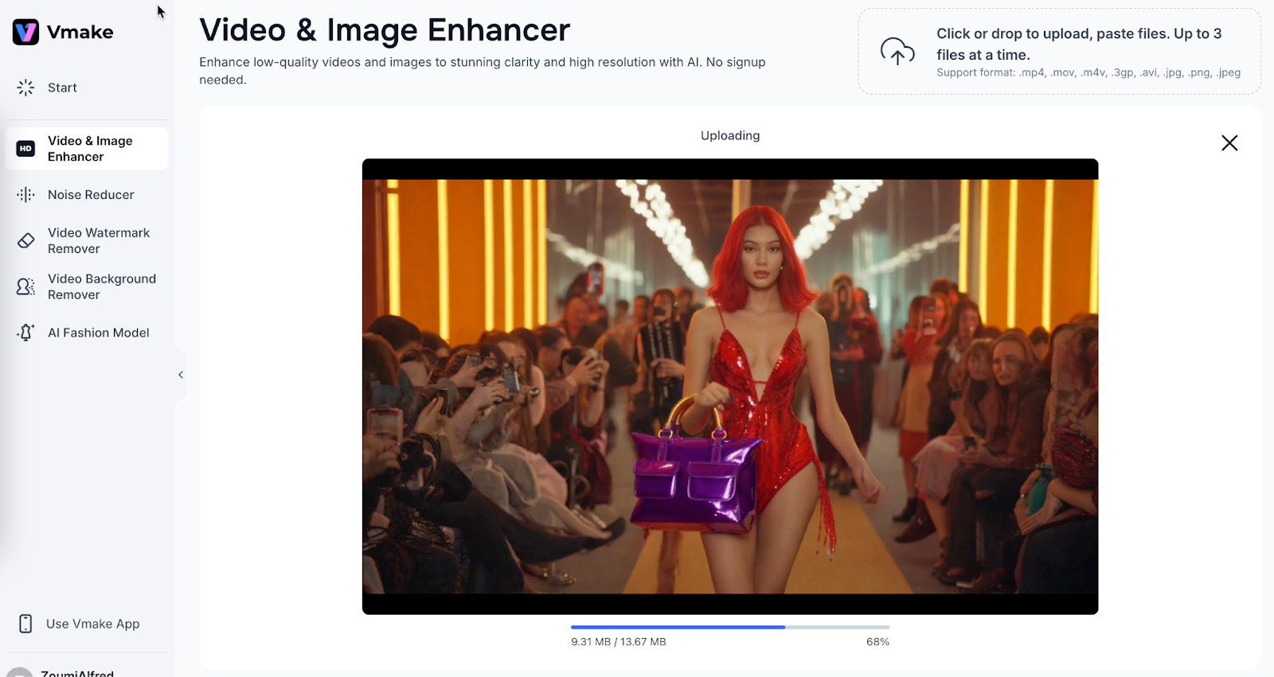The height and width of the screenshot is (677, 1274).
Task: Click the AI Fashion Model icon
Action: click(25, 333)
